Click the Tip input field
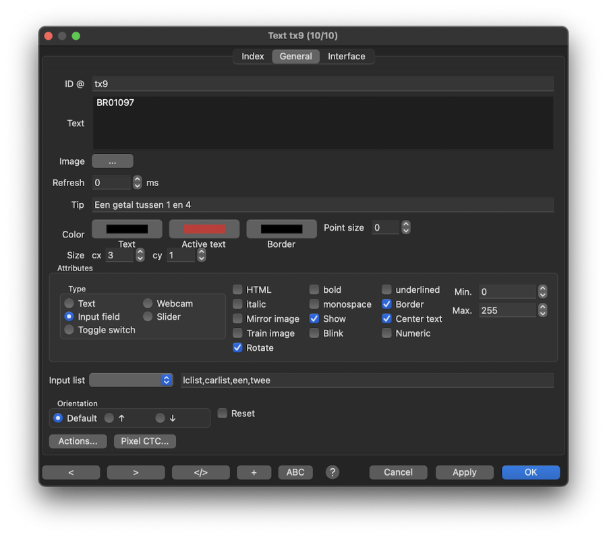 click(322, 204)
